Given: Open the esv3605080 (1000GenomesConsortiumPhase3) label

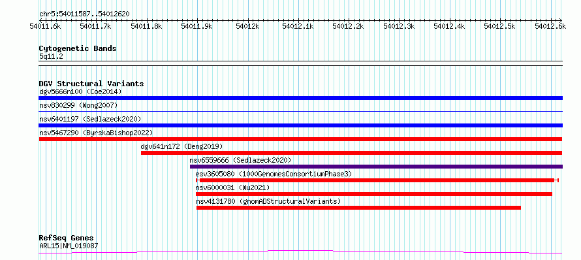Looking at the screenshot, I should (274, 174).
